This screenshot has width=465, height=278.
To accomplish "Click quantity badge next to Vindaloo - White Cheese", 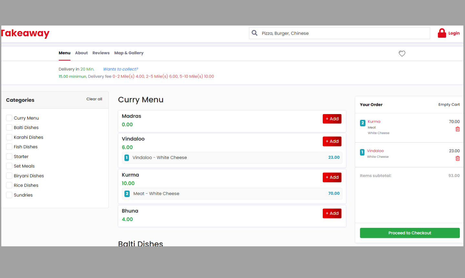I will point(127,158).
